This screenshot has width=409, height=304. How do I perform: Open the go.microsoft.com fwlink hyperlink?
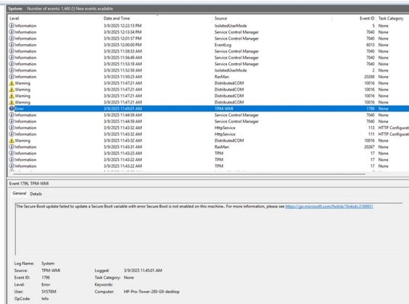coord(329,207)
